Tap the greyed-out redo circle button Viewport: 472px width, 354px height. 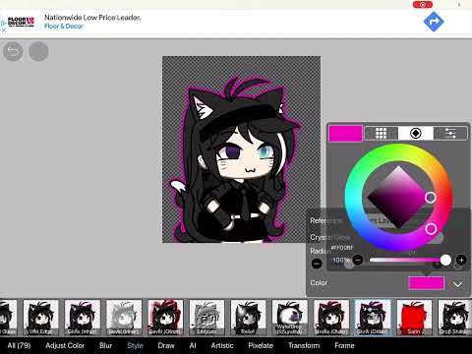(38, 51)
